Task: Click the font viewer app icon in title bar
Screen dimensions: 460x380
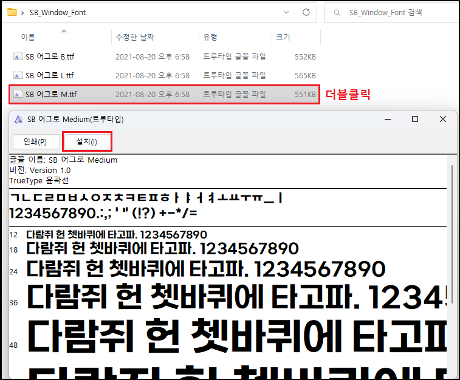Action: pyautogui.click(x=18, y=119)
